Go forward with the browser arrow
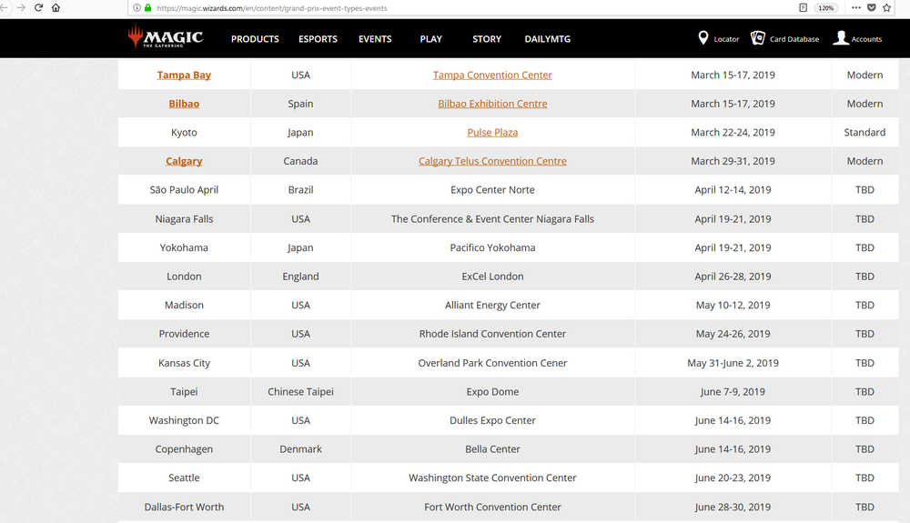The image size is (910, 523). tap(20, 7)
